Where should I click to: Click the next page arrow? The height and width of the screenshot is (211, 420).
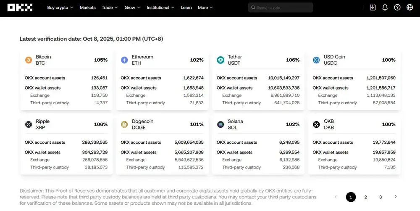396,197
